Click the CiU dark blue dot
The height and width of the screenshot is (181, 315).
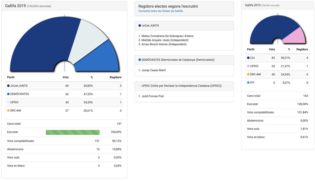248,58
